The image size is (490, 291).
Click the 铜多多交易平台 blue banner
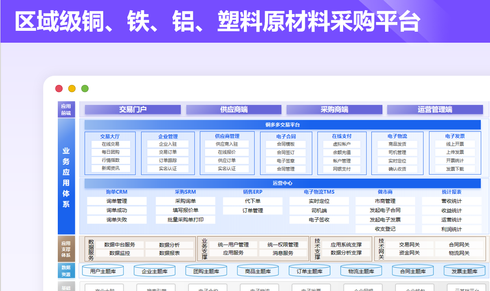(x=283, y=125)
